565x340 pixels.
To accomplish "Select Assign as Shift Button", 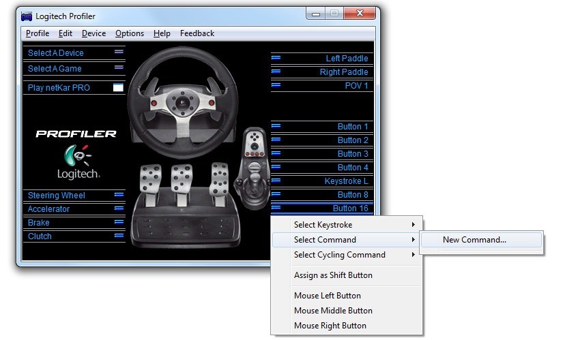I will pos(333,275).
